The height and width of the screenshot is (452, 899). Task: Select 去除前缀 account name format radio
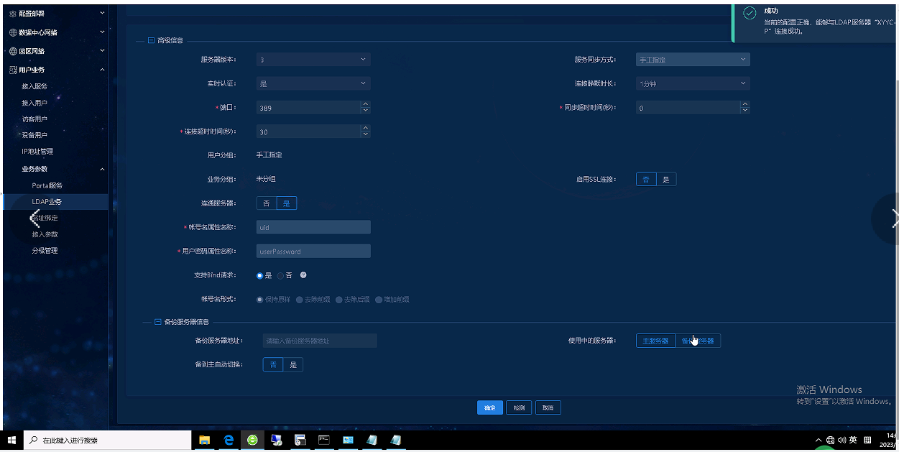300,300
